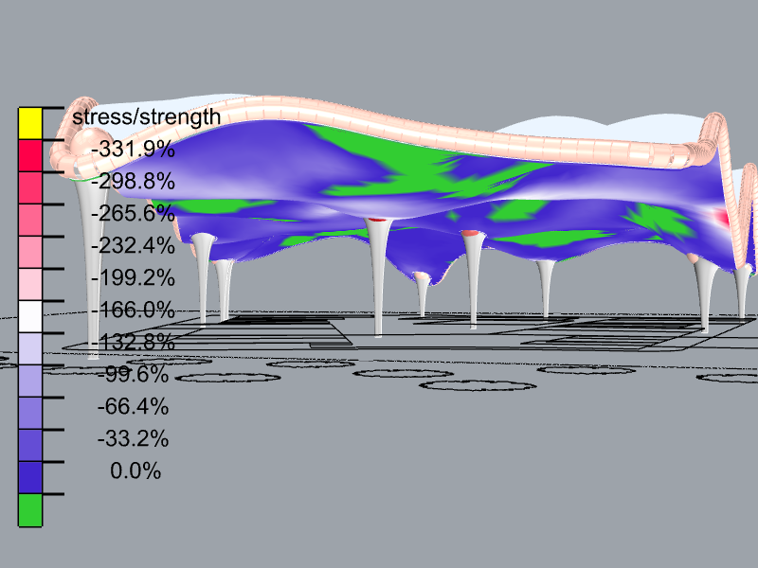The width and height of the screenshot is (758, 568).
Task: Click the red hotspot at shell's right end
Action: (722, 217)
